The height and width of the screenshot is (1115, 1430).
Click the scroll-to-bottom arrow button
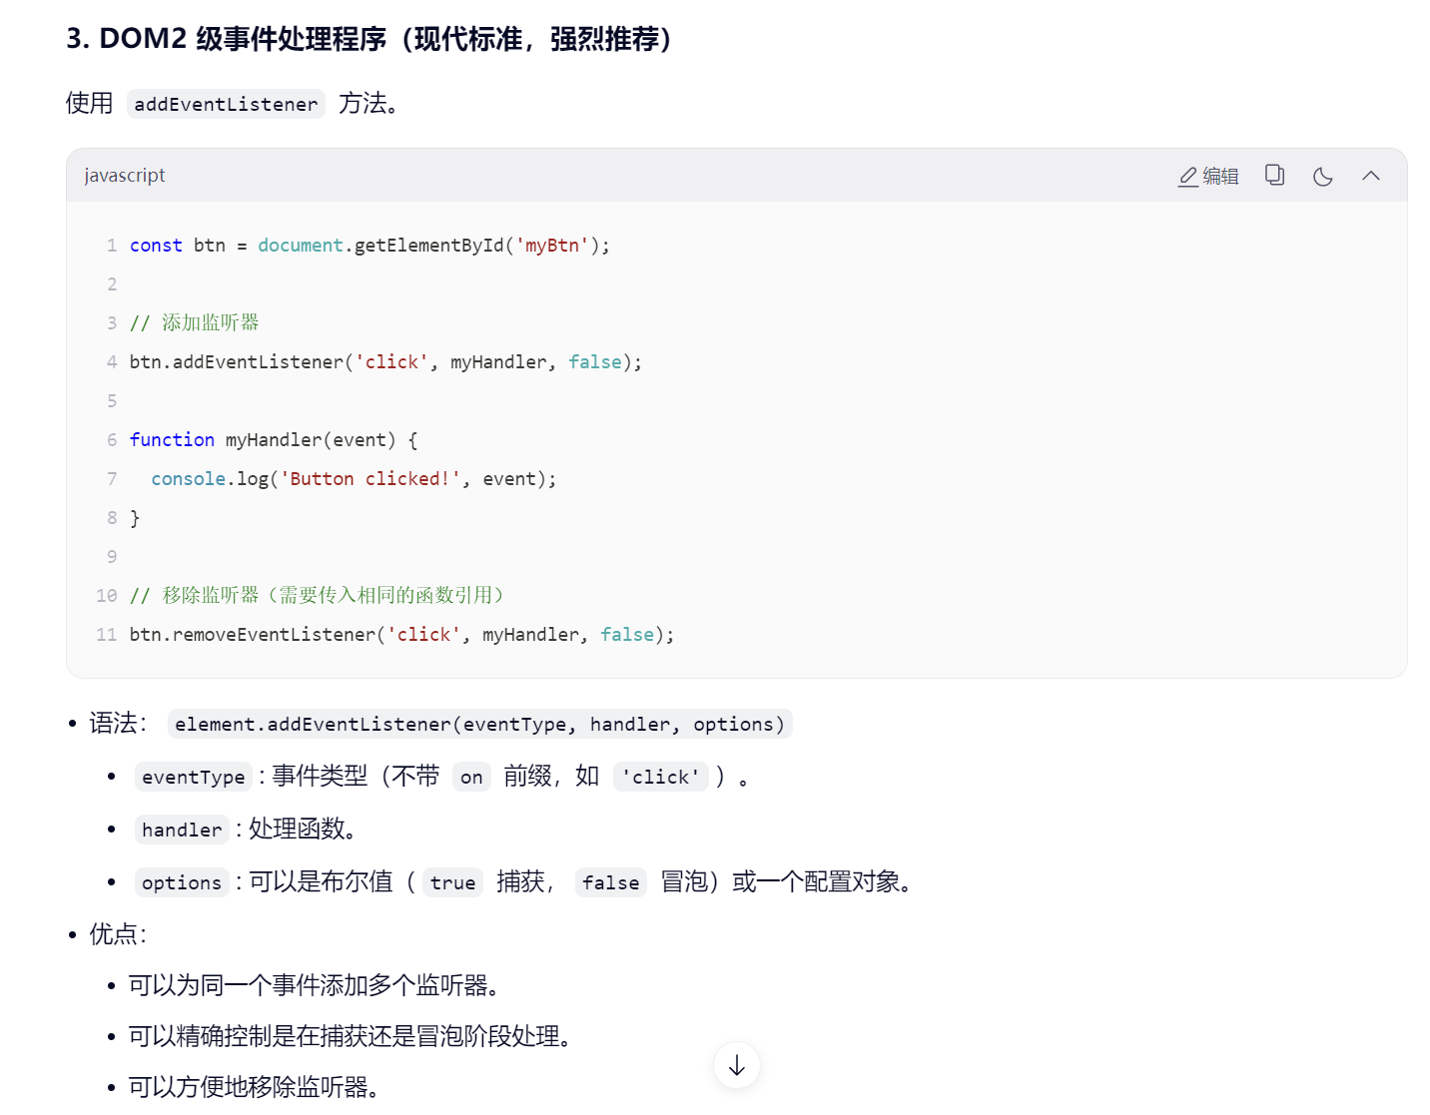737,1065
